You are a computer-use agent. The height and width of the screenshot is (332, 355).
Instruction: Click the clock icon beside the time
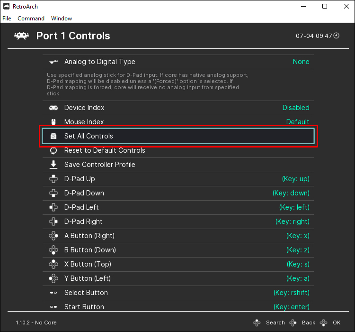click(x=337, y=36)
